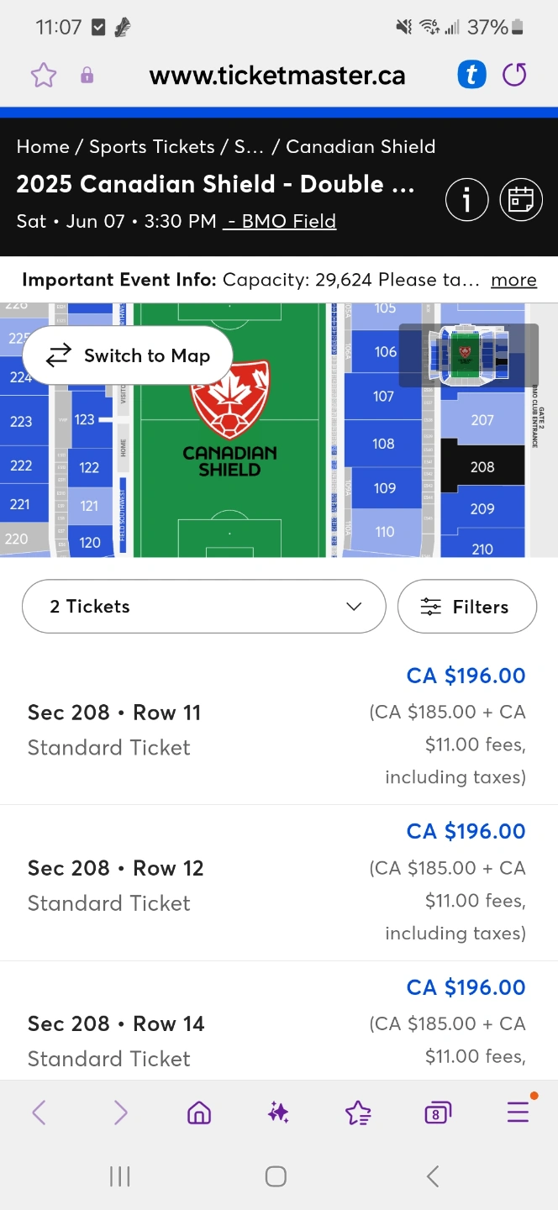This screenshot has height=1210, width=558.
Task: Open event info circle icon
Action: (466, 200)
